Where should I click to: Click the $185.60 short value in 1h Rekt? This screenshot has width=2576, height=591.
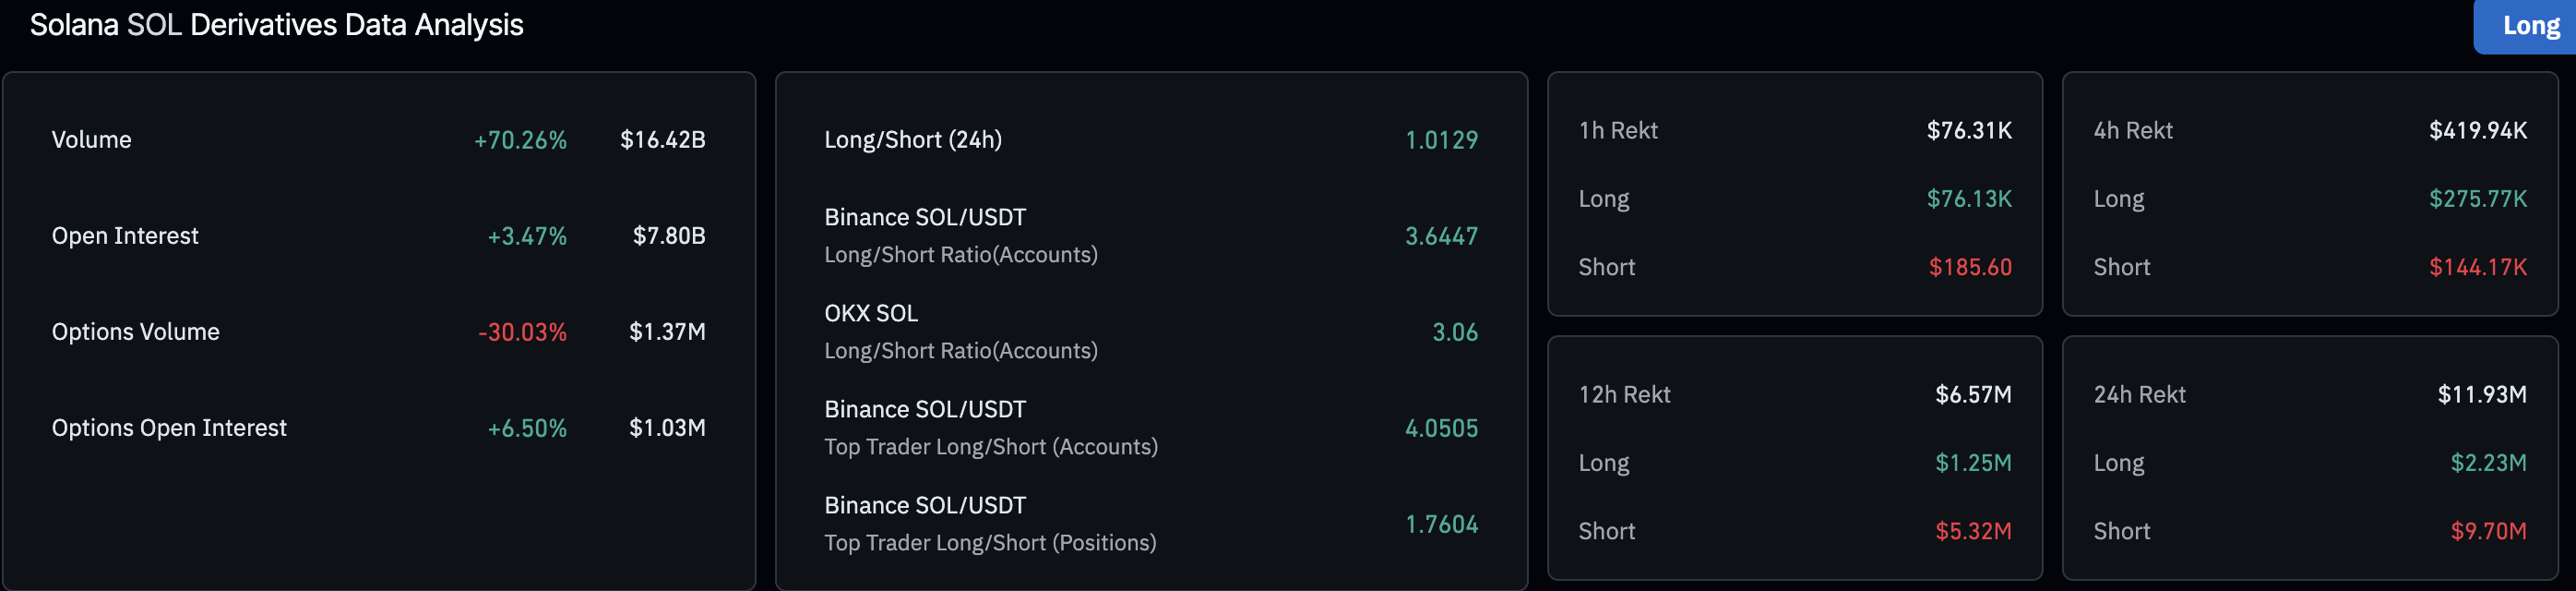pos(1969,268)
